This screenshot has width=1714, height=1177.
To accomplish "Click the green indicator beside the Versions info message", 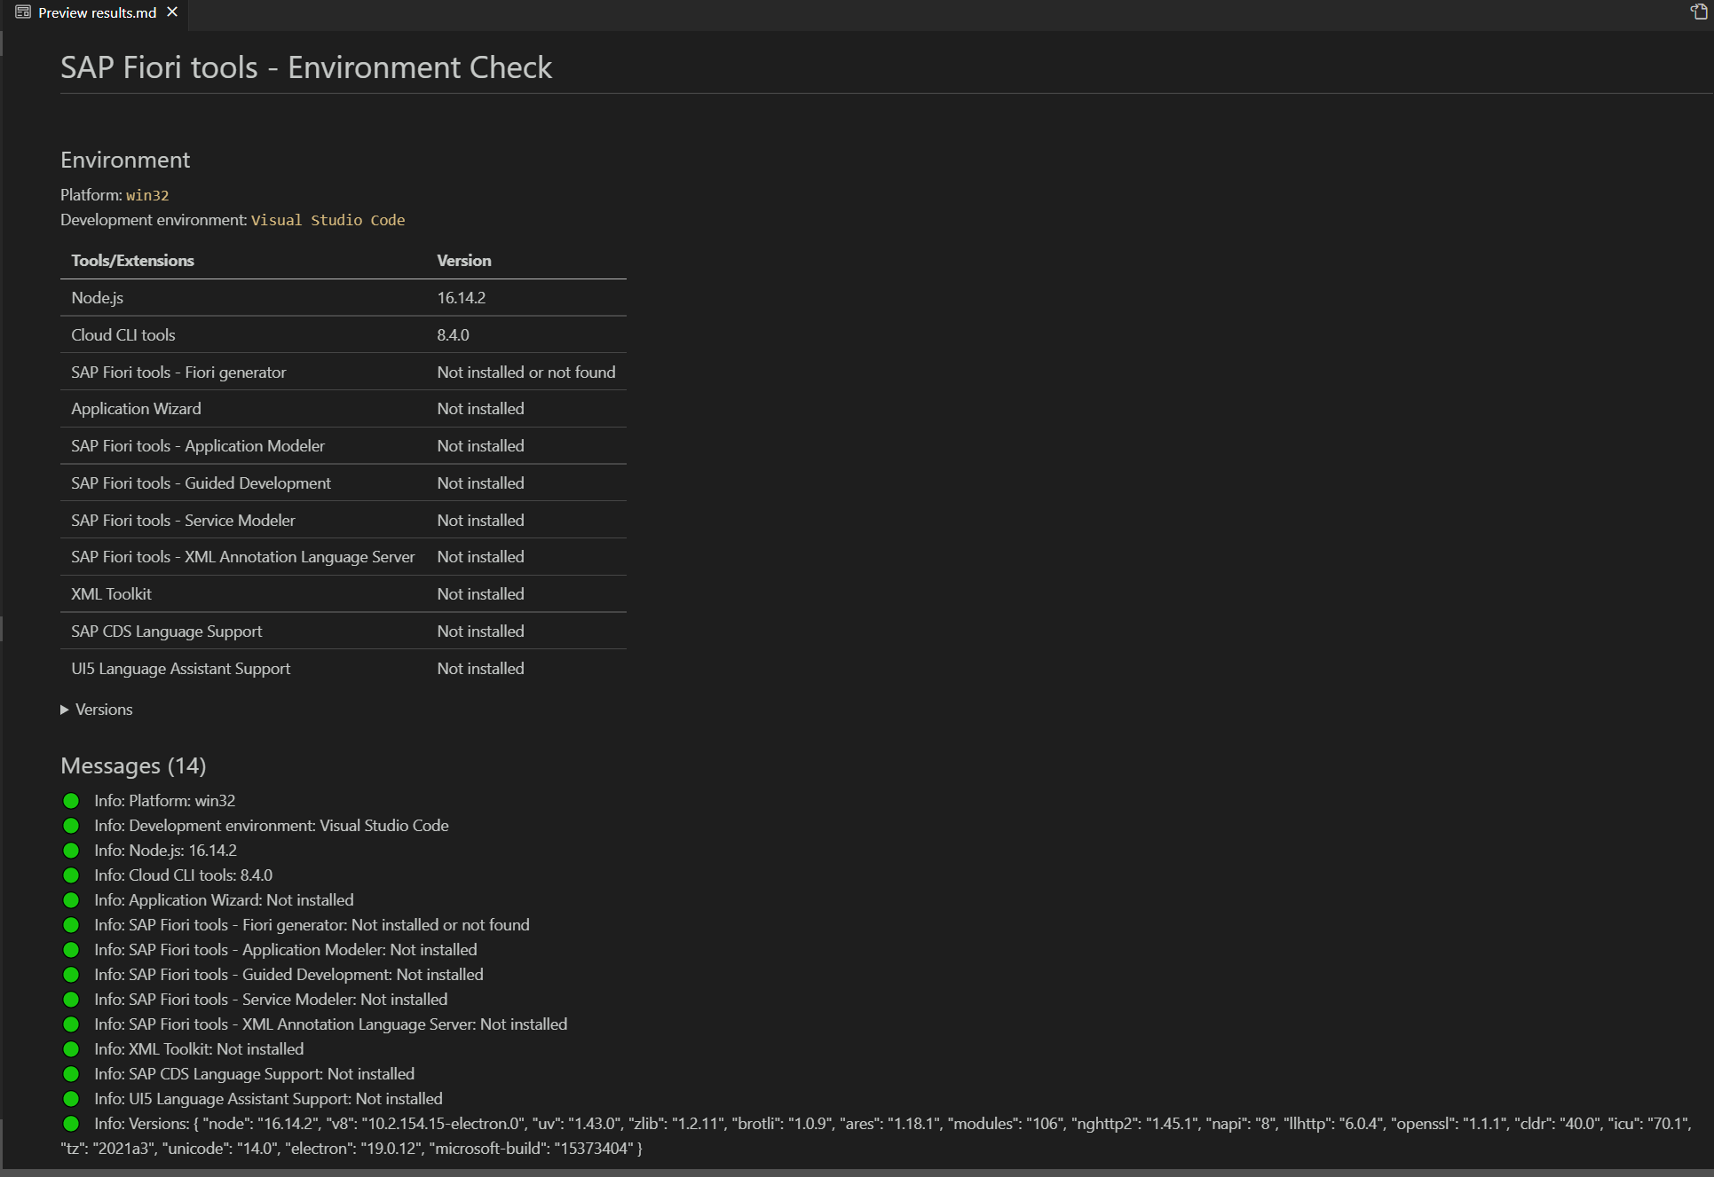I will 71,1123.
